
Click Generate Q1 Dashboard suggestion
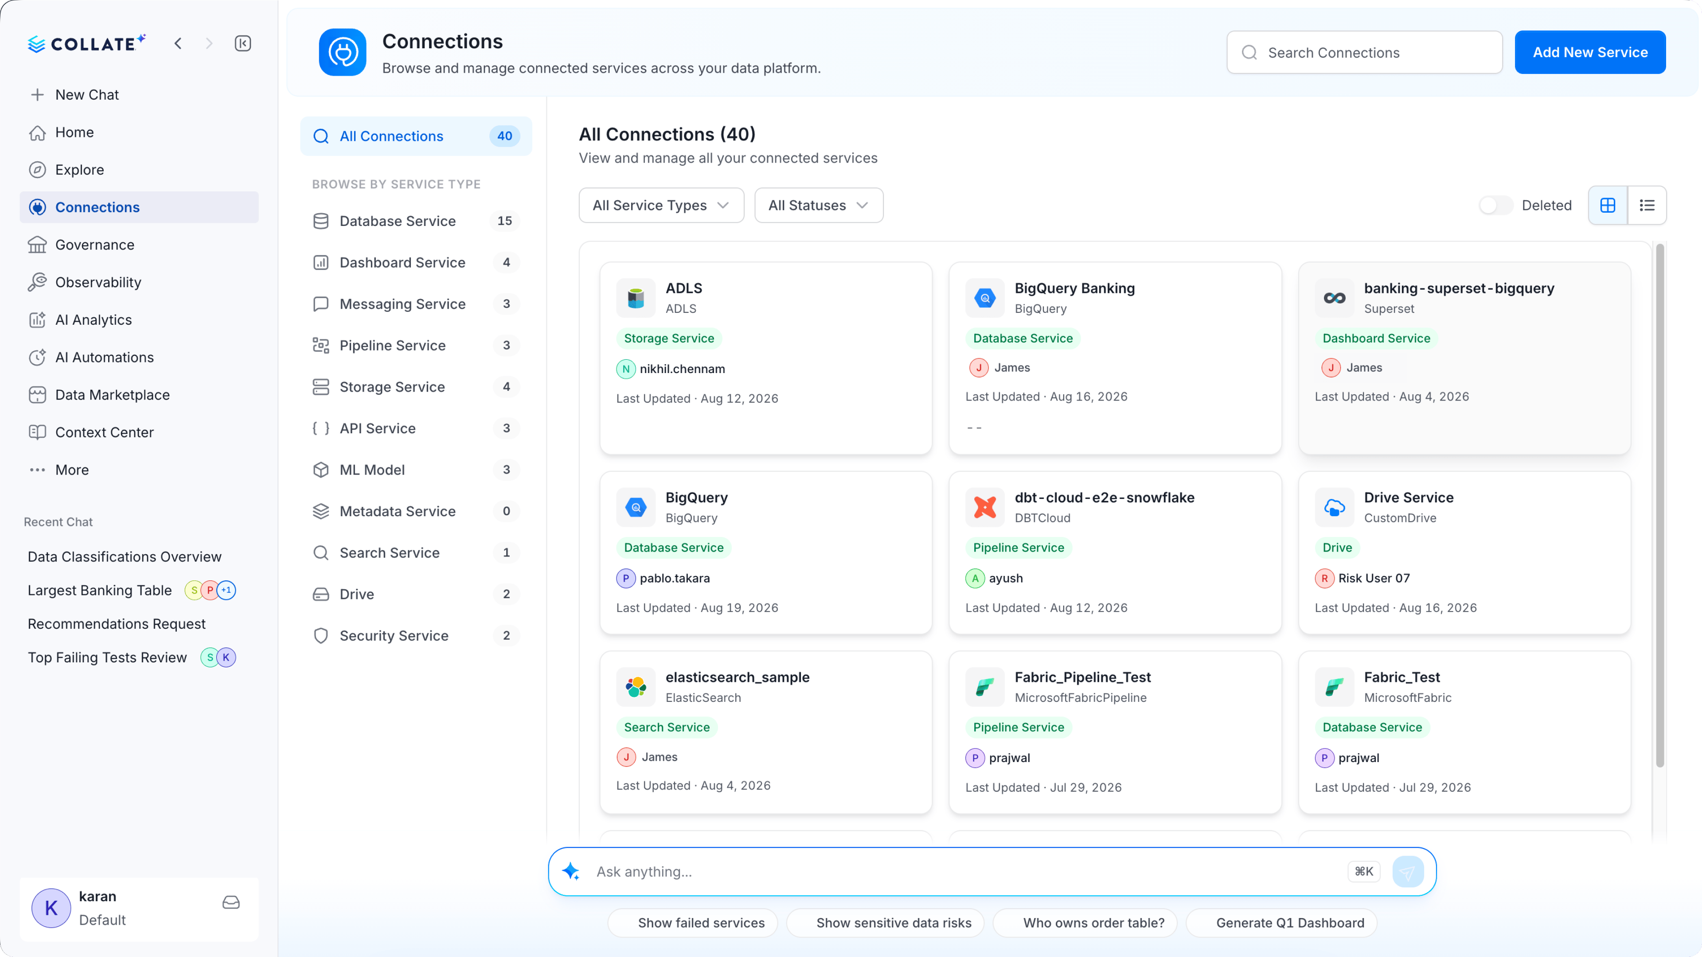(1282, 922)
